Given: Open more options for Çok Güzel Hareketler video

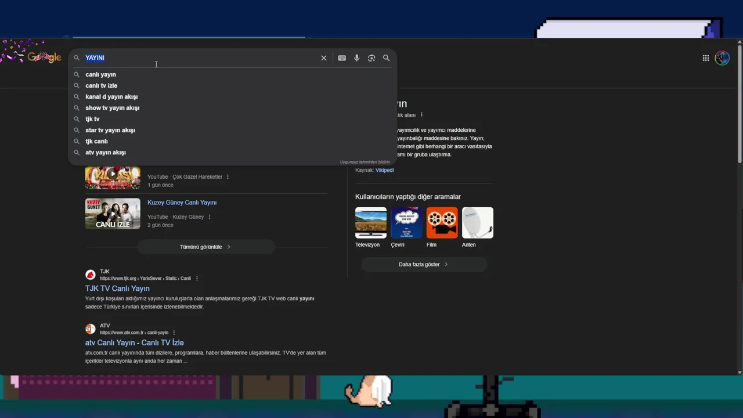Looking at the screenshot, I should (x=228, y=177).
